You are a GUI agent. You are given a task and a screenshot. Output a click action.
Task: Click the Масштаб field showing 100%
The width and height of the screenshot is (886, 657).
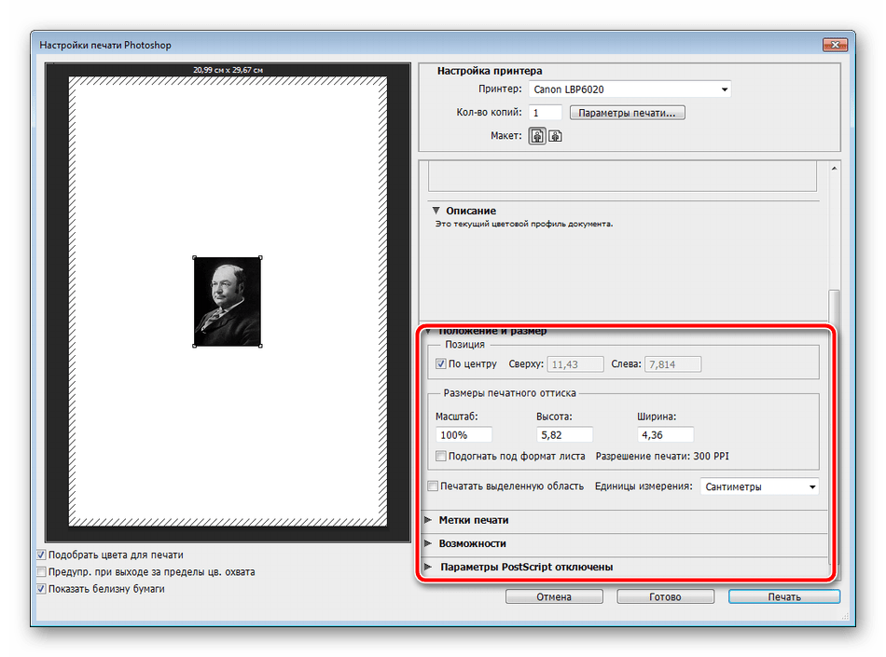(464, 435)
